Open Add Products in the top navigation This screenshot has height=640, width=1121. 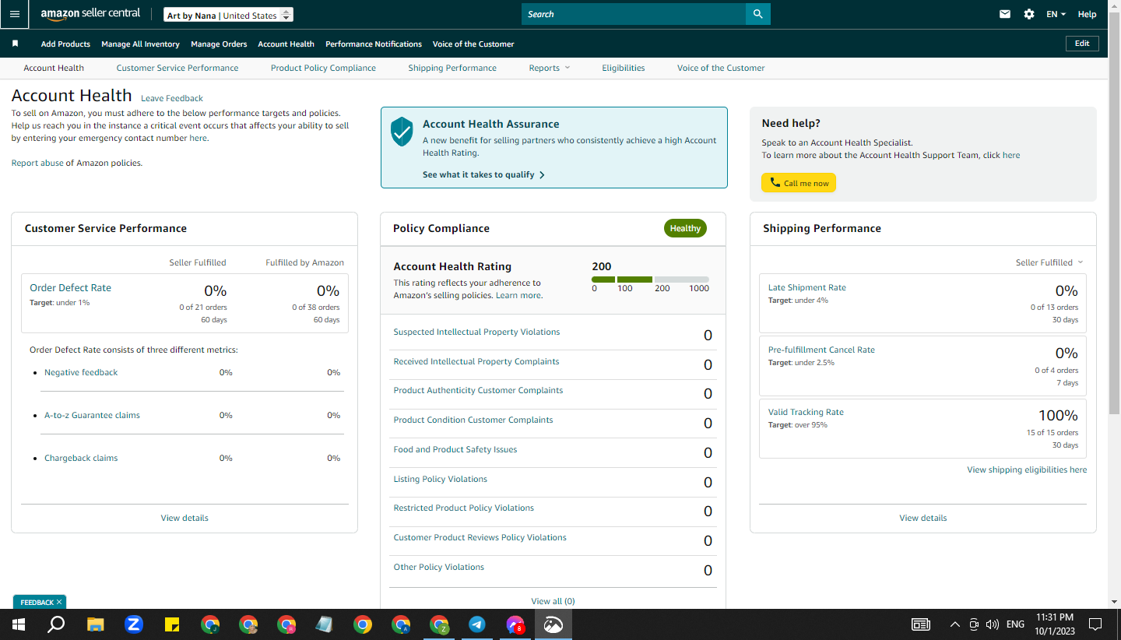click(65, 44)
